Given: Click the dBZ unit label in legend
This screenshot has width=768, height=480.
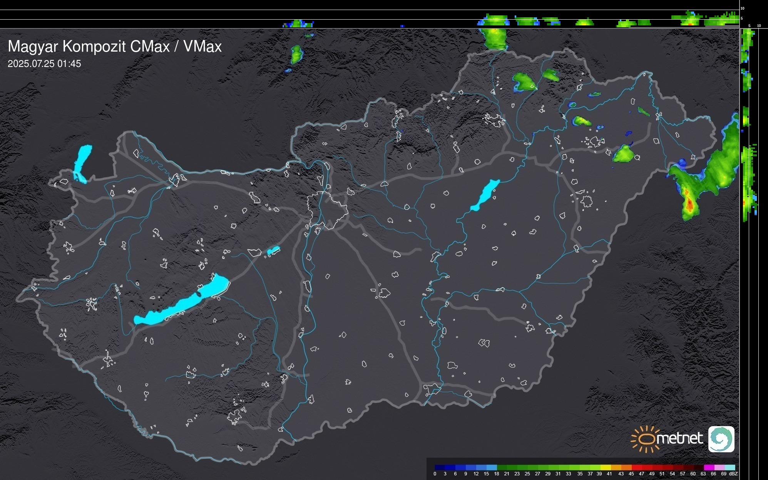Looking at the screenshot, I should [x=733, y=474].
